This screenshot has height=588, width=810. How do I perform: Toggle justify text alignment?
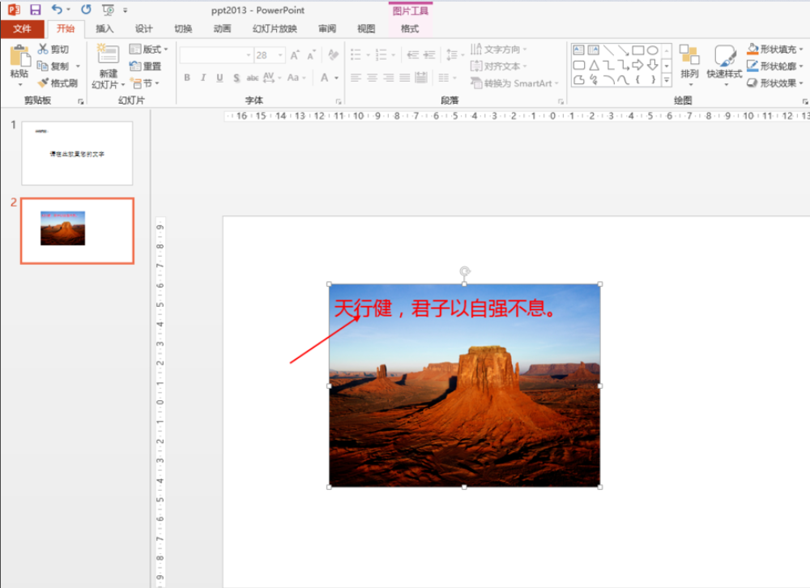click(404, 78)
